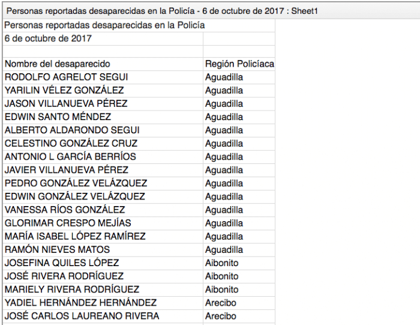Click the MARIELY RIVERA RODRÍGUEZ cell
420x325 pixels.
(103, 290)
